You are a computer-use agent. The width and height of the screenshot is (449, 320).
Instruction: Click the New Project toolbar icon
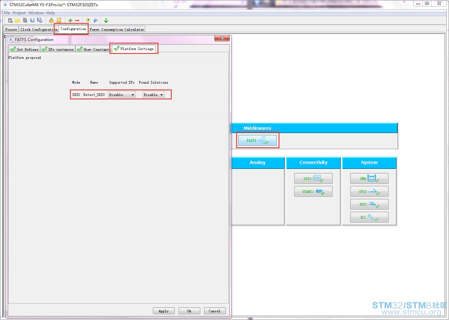click(x=10, y=20)
